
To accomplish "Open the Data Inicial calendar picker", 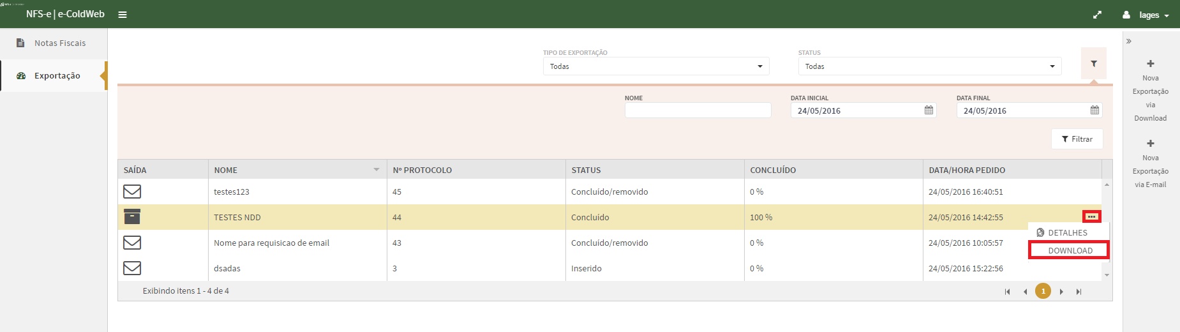I will 929,110.
